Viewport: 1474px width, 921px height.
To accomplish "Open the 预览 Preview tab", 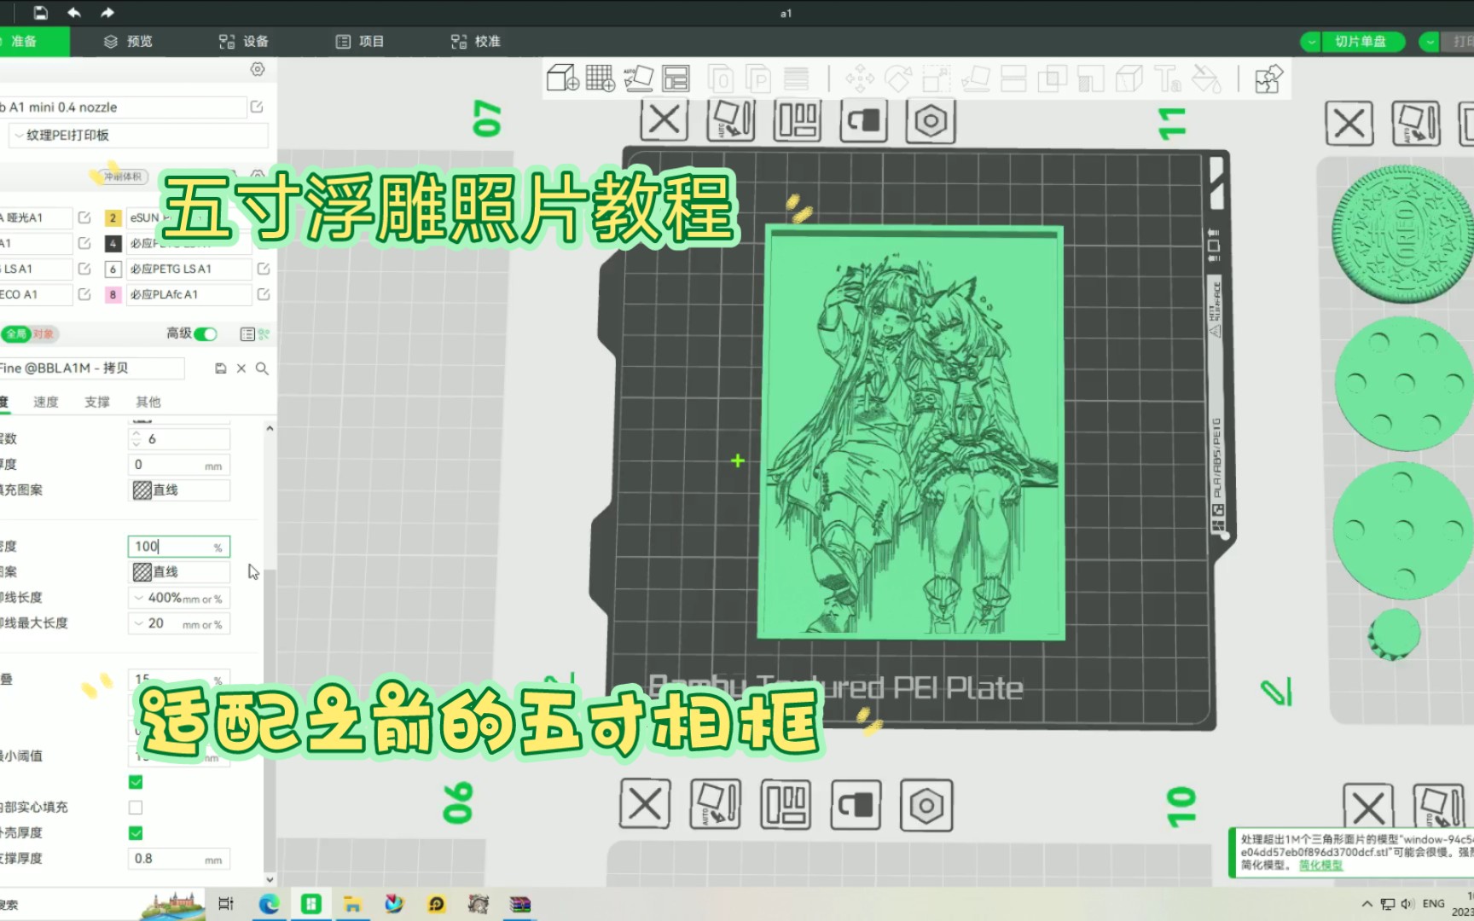I will tap(129, 41).
